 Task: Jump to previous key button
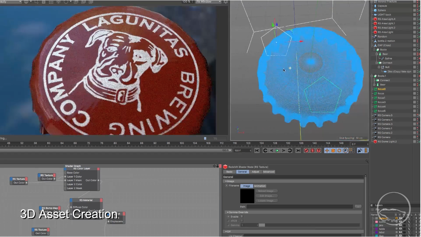coord(265,151)
